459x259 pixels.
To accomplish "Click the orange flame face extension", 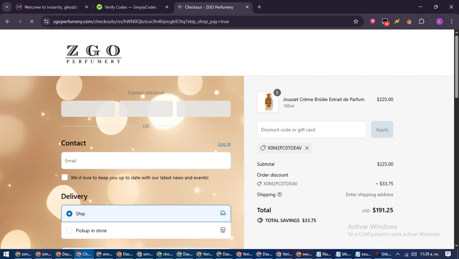I will [409, 21].
